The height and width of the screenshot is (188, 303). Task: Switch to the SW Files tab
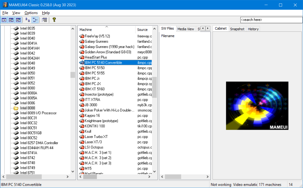click(x=167, y=28)
